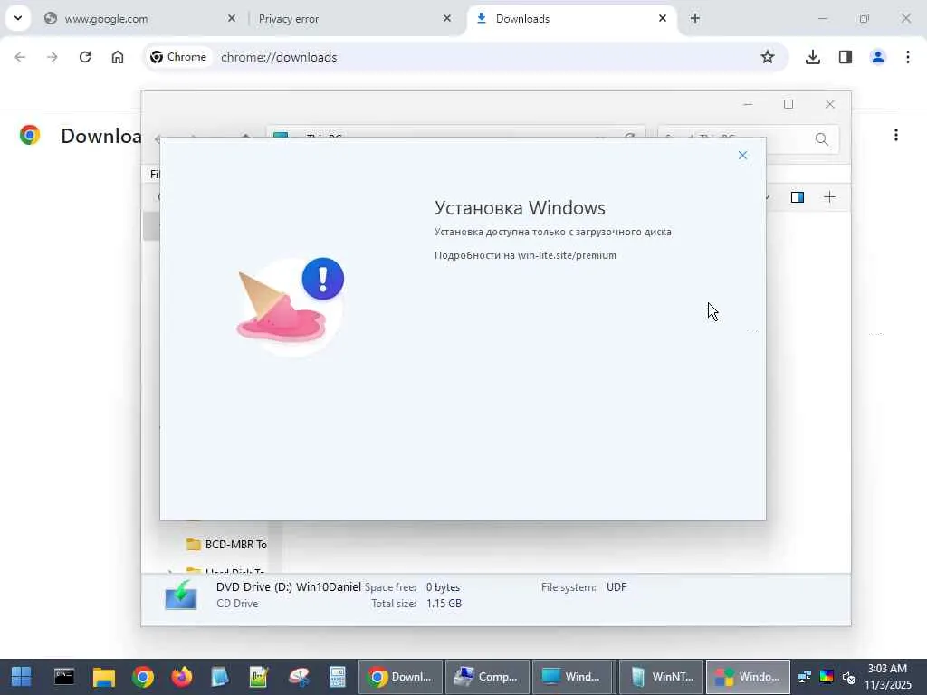Click the "0 bytes" free space value

coord(443,586)
